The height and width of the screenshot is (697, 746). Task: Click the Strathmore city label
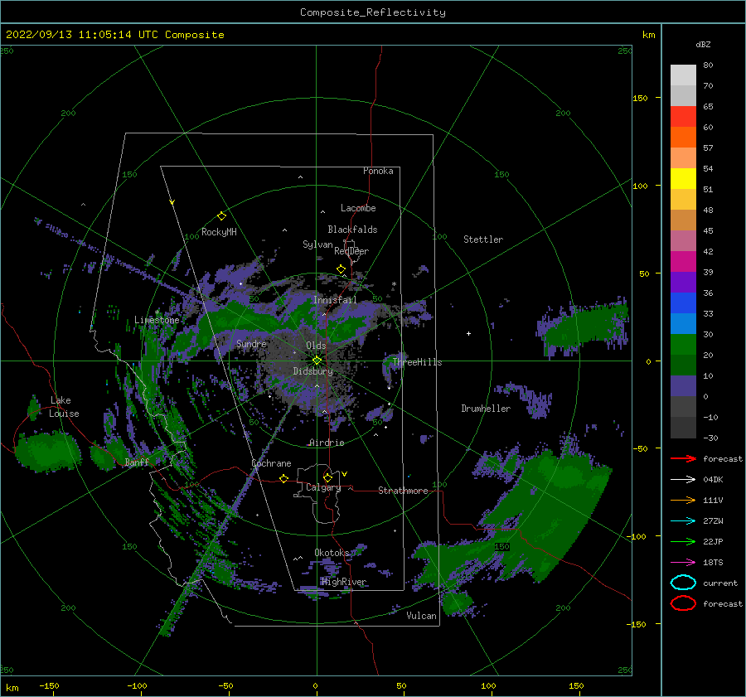point(403,491)
